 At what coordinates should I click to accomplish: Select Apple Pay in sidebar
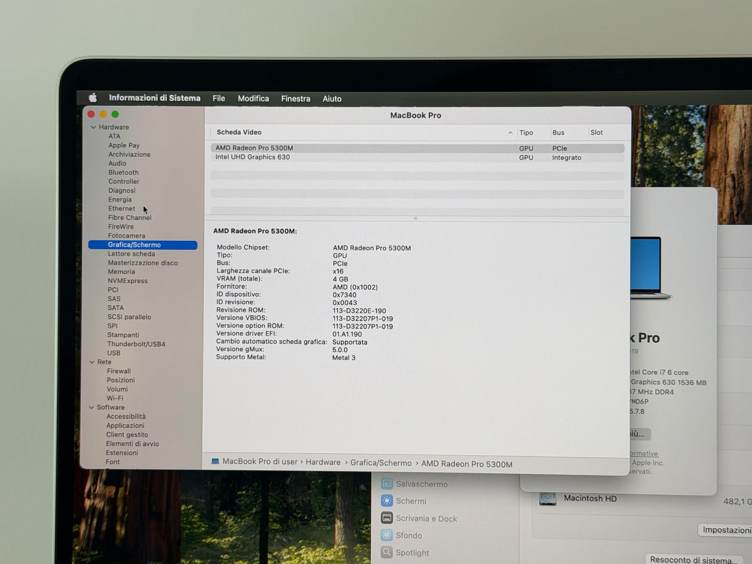[x=124, y=145]
